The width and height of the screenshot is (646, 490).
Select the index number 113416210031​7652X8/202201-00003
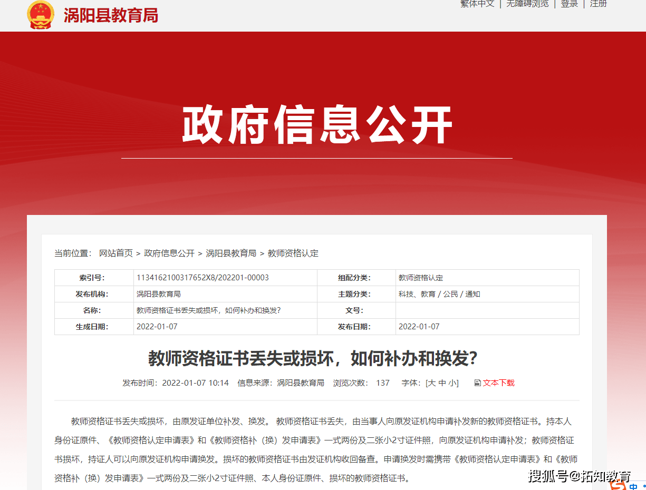203,278
